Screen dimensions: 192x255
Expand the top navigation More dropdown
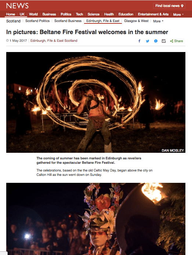point(178,15)
